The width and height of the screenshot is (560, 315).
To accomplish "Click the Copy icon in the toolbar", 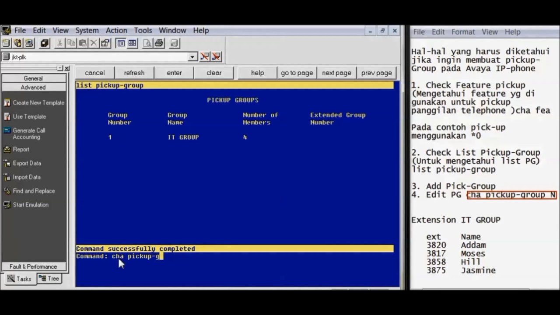I will point(71,43).
